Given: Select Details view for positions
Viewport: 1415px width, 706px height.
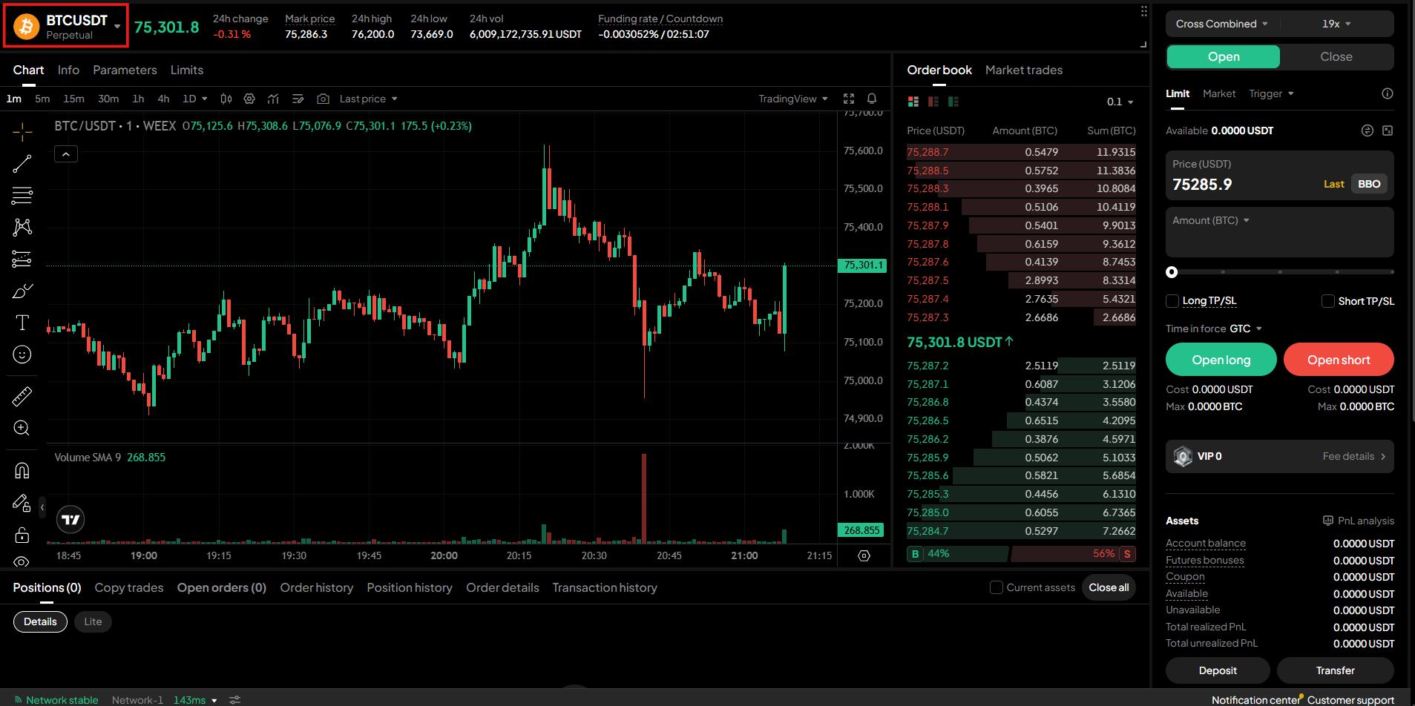Looking at the screenshot, I should pyautogui.click(x=40, y=621).
